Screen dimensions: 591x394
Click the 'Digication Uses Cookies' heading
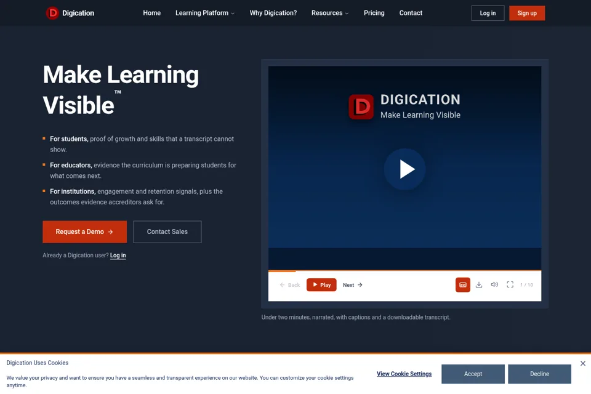coord(38,363)
